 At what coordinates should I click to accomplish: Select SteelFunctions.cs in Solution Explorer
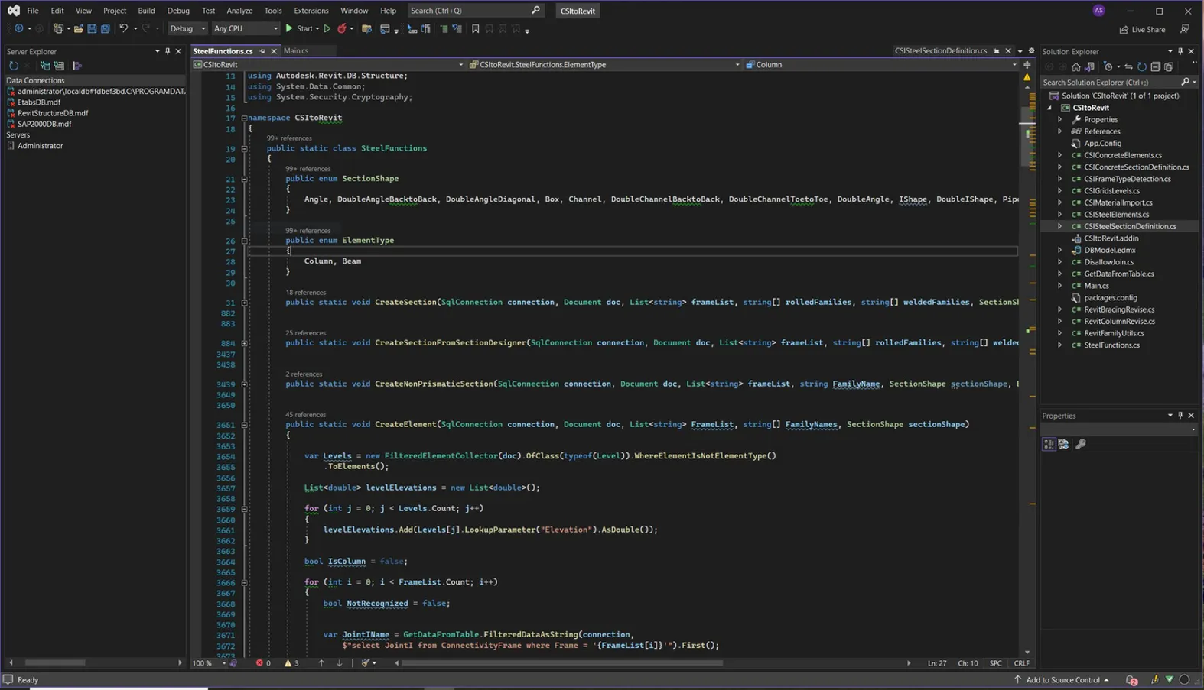[1111, 345]
